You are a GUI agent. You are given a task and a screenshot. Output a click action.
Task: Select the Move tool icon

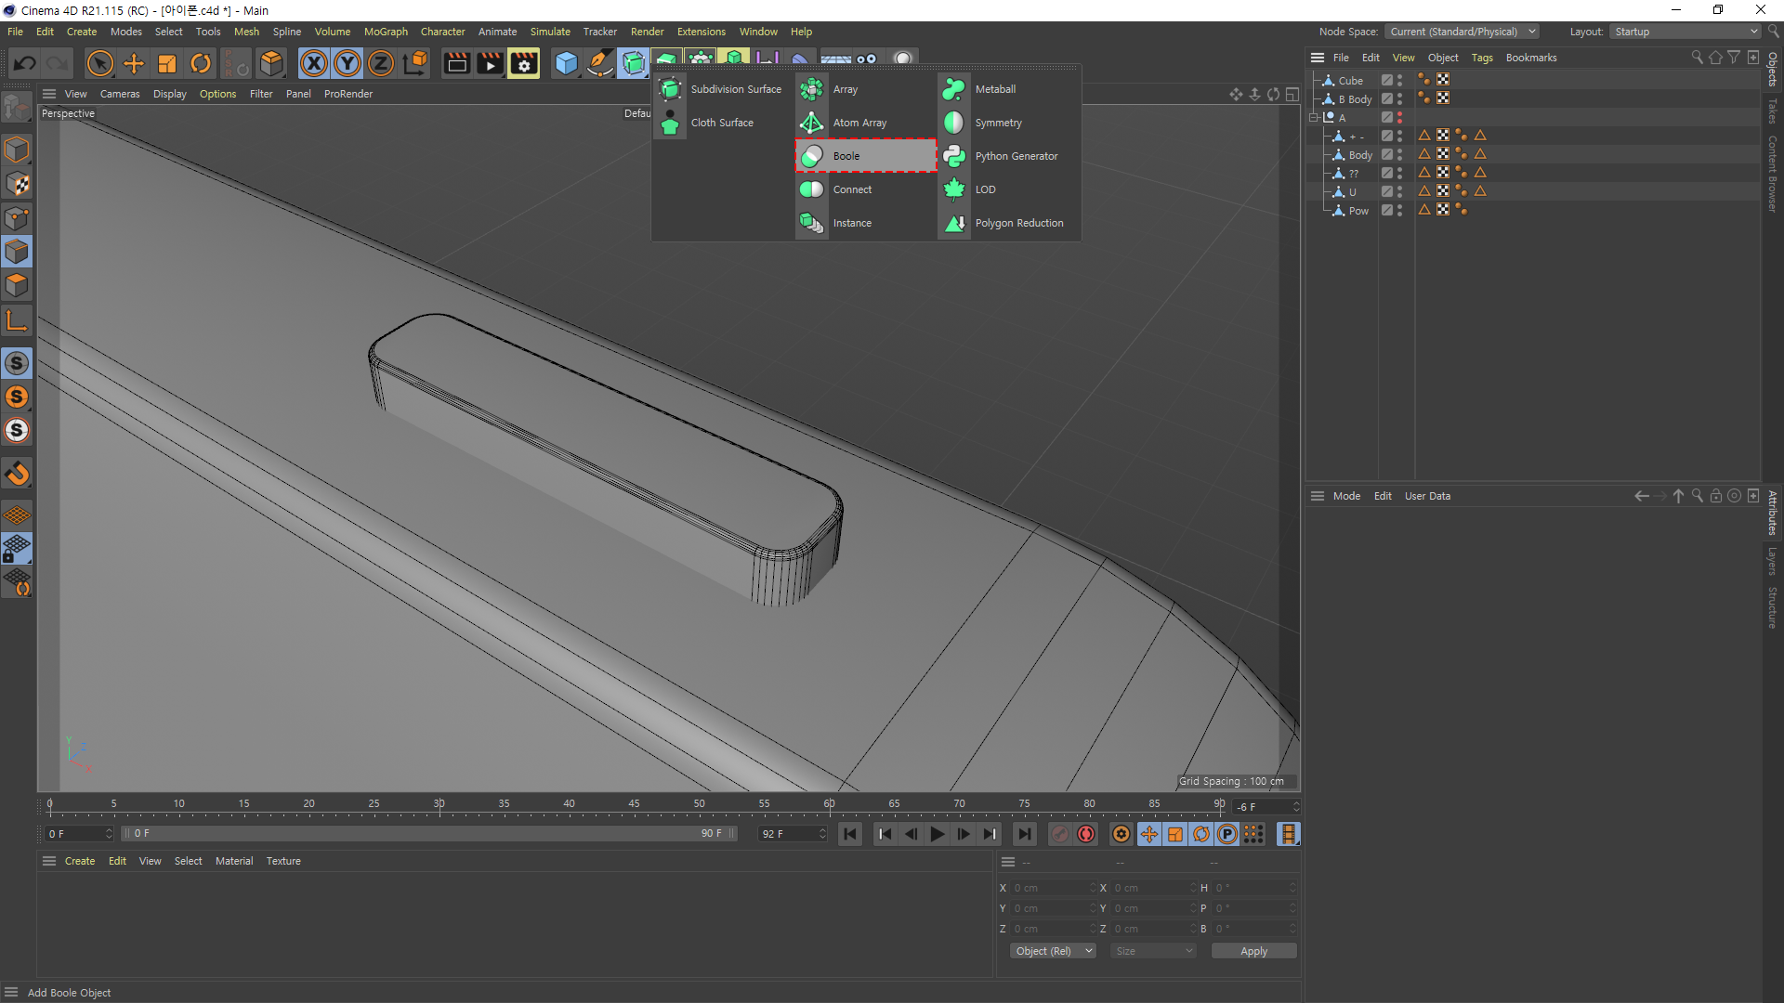134,63
